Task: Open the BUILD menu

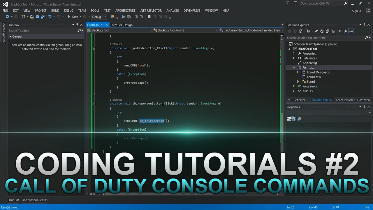Action: coord(55,10)
